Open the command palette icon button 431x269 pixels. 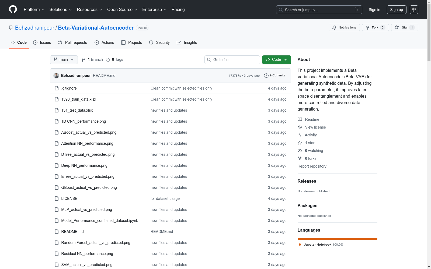coord(414,10)
